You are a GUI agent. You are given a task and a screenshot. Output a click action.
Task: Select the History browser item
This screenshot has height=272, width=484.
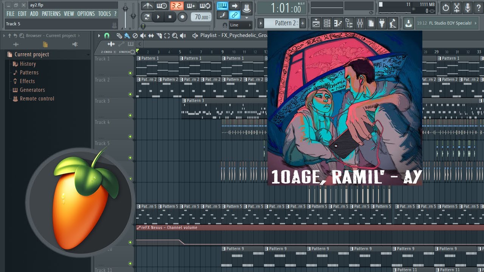coord(28,64)
